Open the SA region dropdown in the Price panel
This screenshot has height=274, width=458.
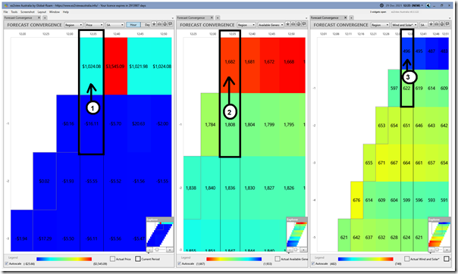(x=114, y=25)
